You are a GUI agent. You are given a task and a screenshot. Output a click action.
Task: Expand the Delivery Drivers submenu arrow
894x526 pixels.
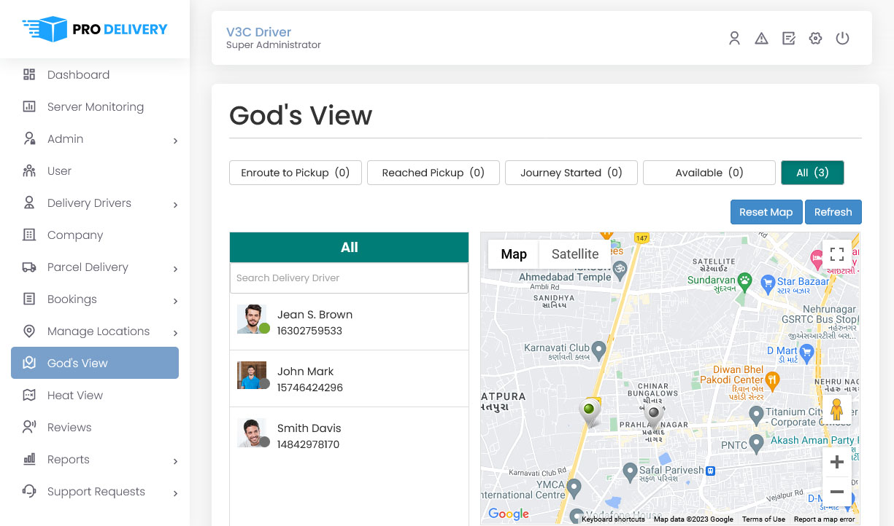(x=175, y=205)
